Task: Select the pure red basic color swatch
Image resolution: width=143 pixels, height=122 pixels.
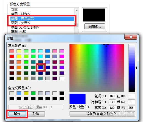Action: click(x=12, y=56)
